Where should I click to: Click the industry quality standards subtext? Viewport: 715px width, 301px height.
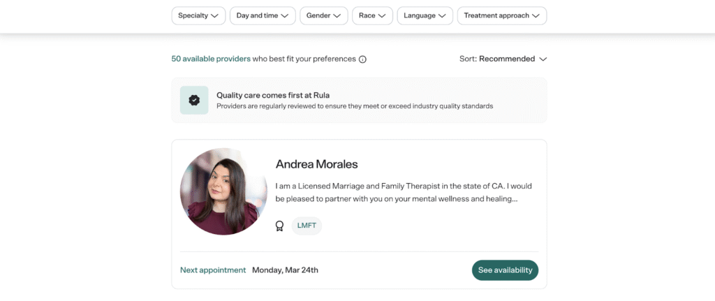pos(355,106)
